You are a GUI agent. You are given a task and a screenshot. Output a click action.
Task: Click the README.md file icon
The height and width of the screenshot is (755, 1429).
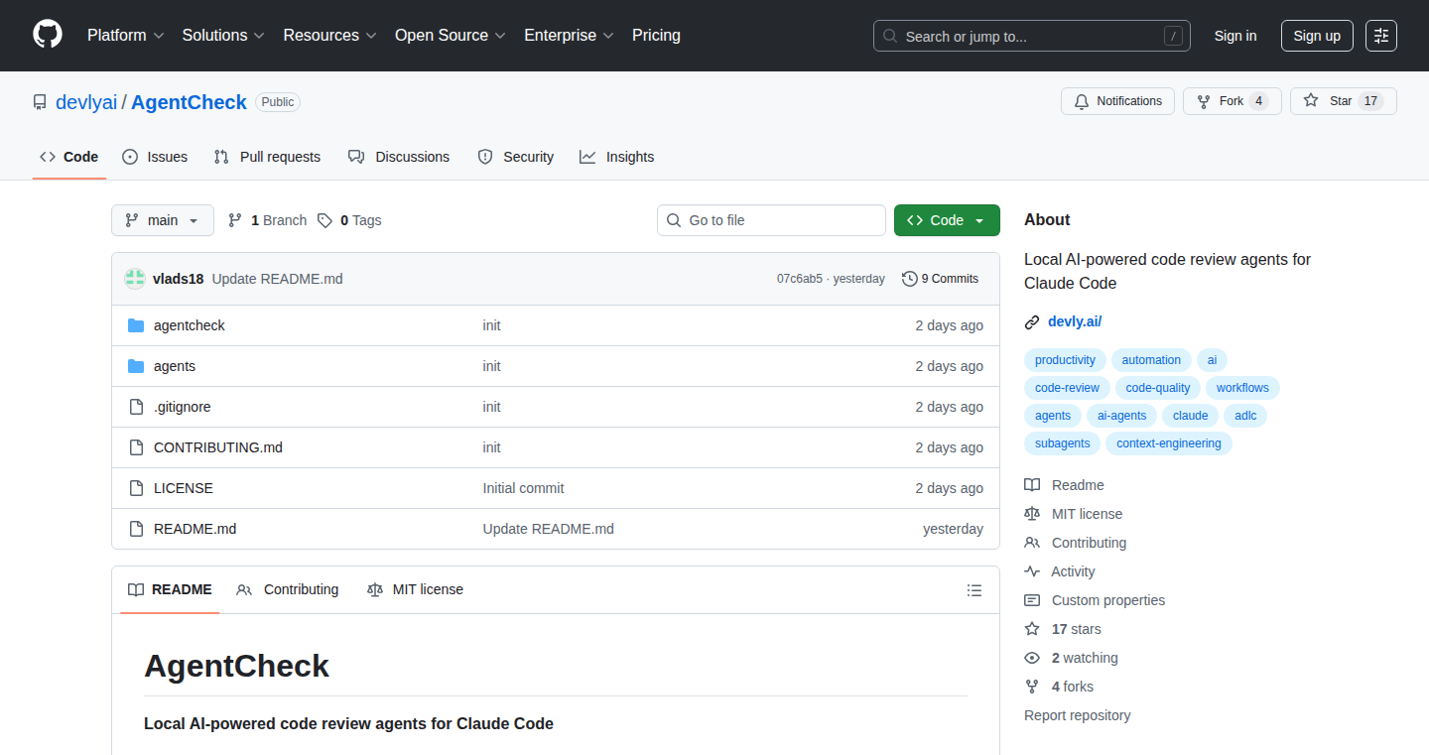136,529
